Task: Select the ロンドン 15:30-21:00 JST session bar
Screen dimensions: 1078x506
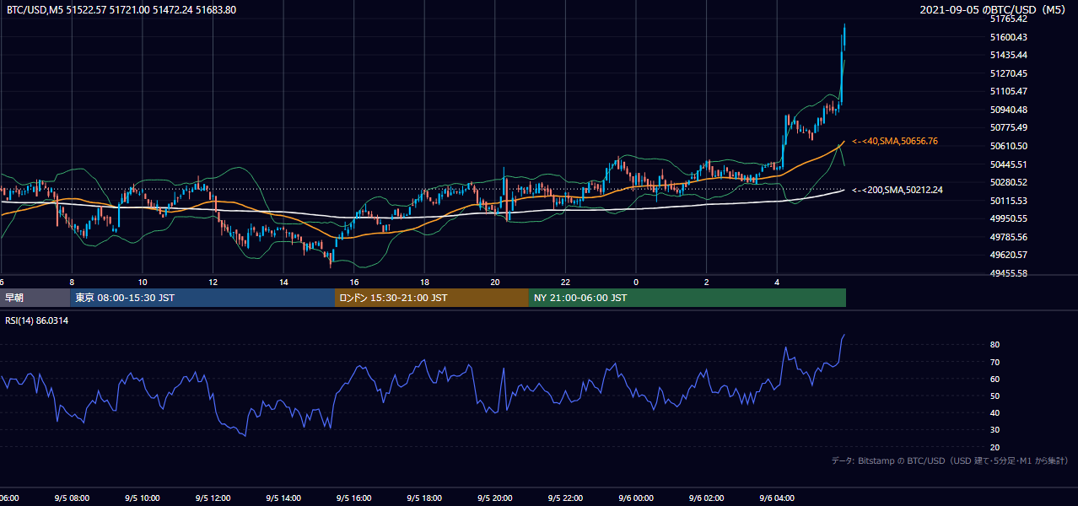Action: click(x=432, y=298)
